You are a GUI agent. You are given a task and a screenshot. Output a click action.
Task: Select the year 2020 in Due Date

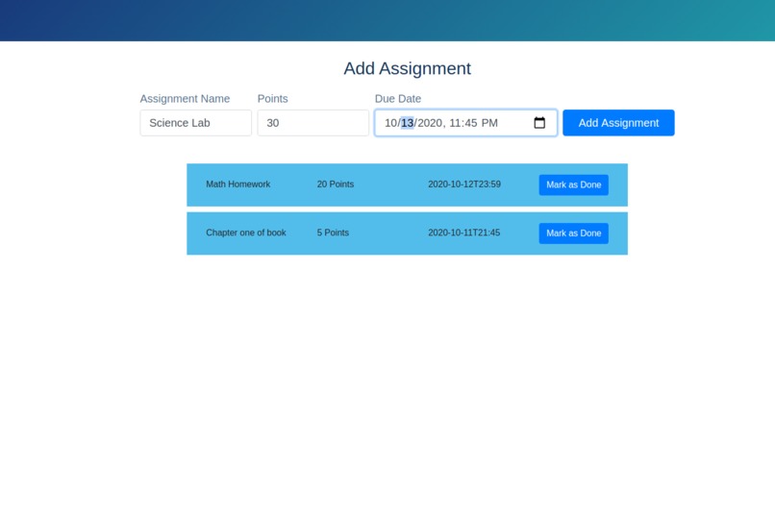coord(430,123)
